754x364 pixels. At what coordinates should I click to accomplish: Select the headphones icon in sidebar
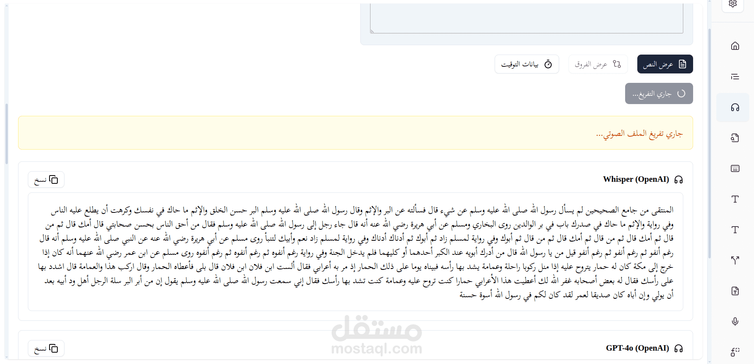click(735, 107)
